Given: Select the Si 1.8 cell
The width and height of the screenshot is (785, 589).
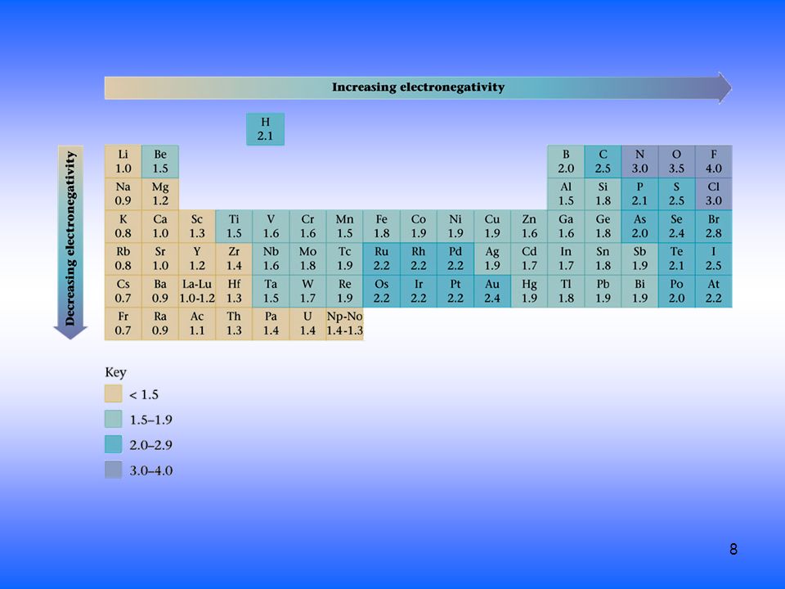Looking at the screenshot, I should tap(603, 194).
